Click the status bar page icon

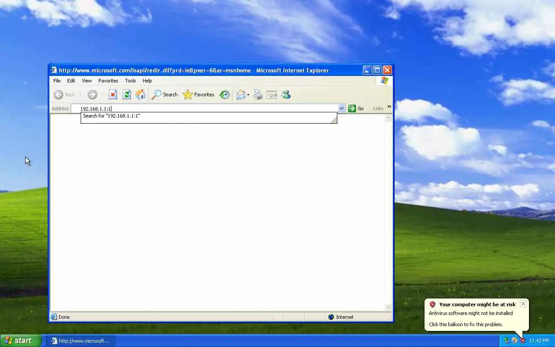click(x=54, y=317)
